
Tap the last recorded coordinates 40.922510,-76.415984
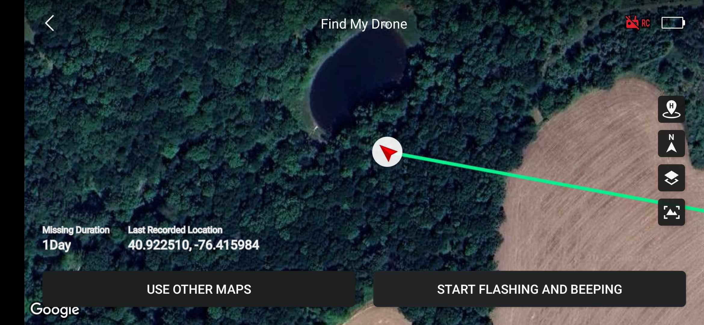(193, 245)
